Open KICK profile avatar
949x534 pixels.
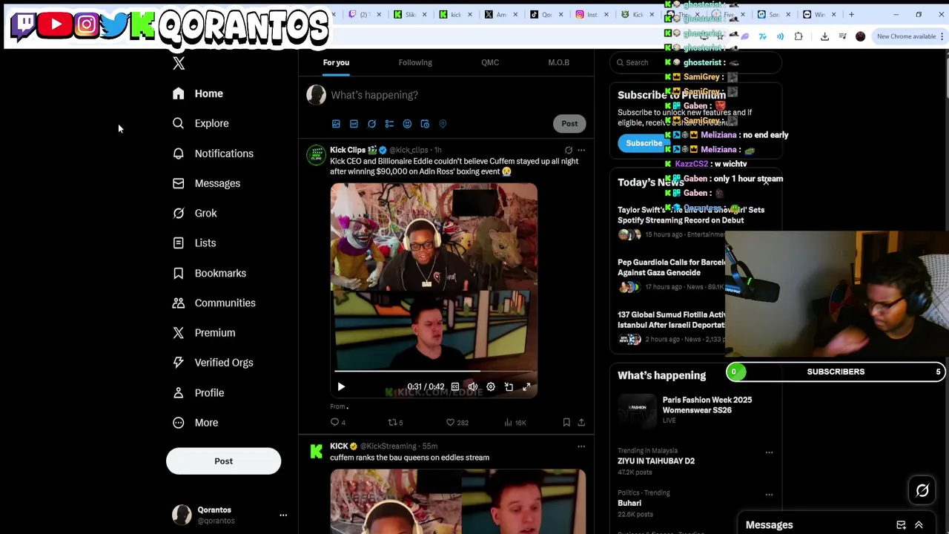point(317,452)
